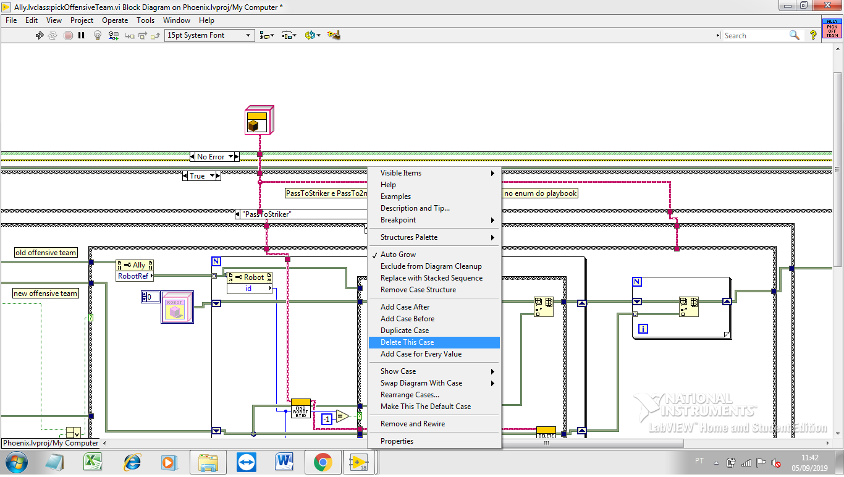The image size is (844, 477).
Task: Click the Abort Execution stop button
Action: (x=68, y=35)
